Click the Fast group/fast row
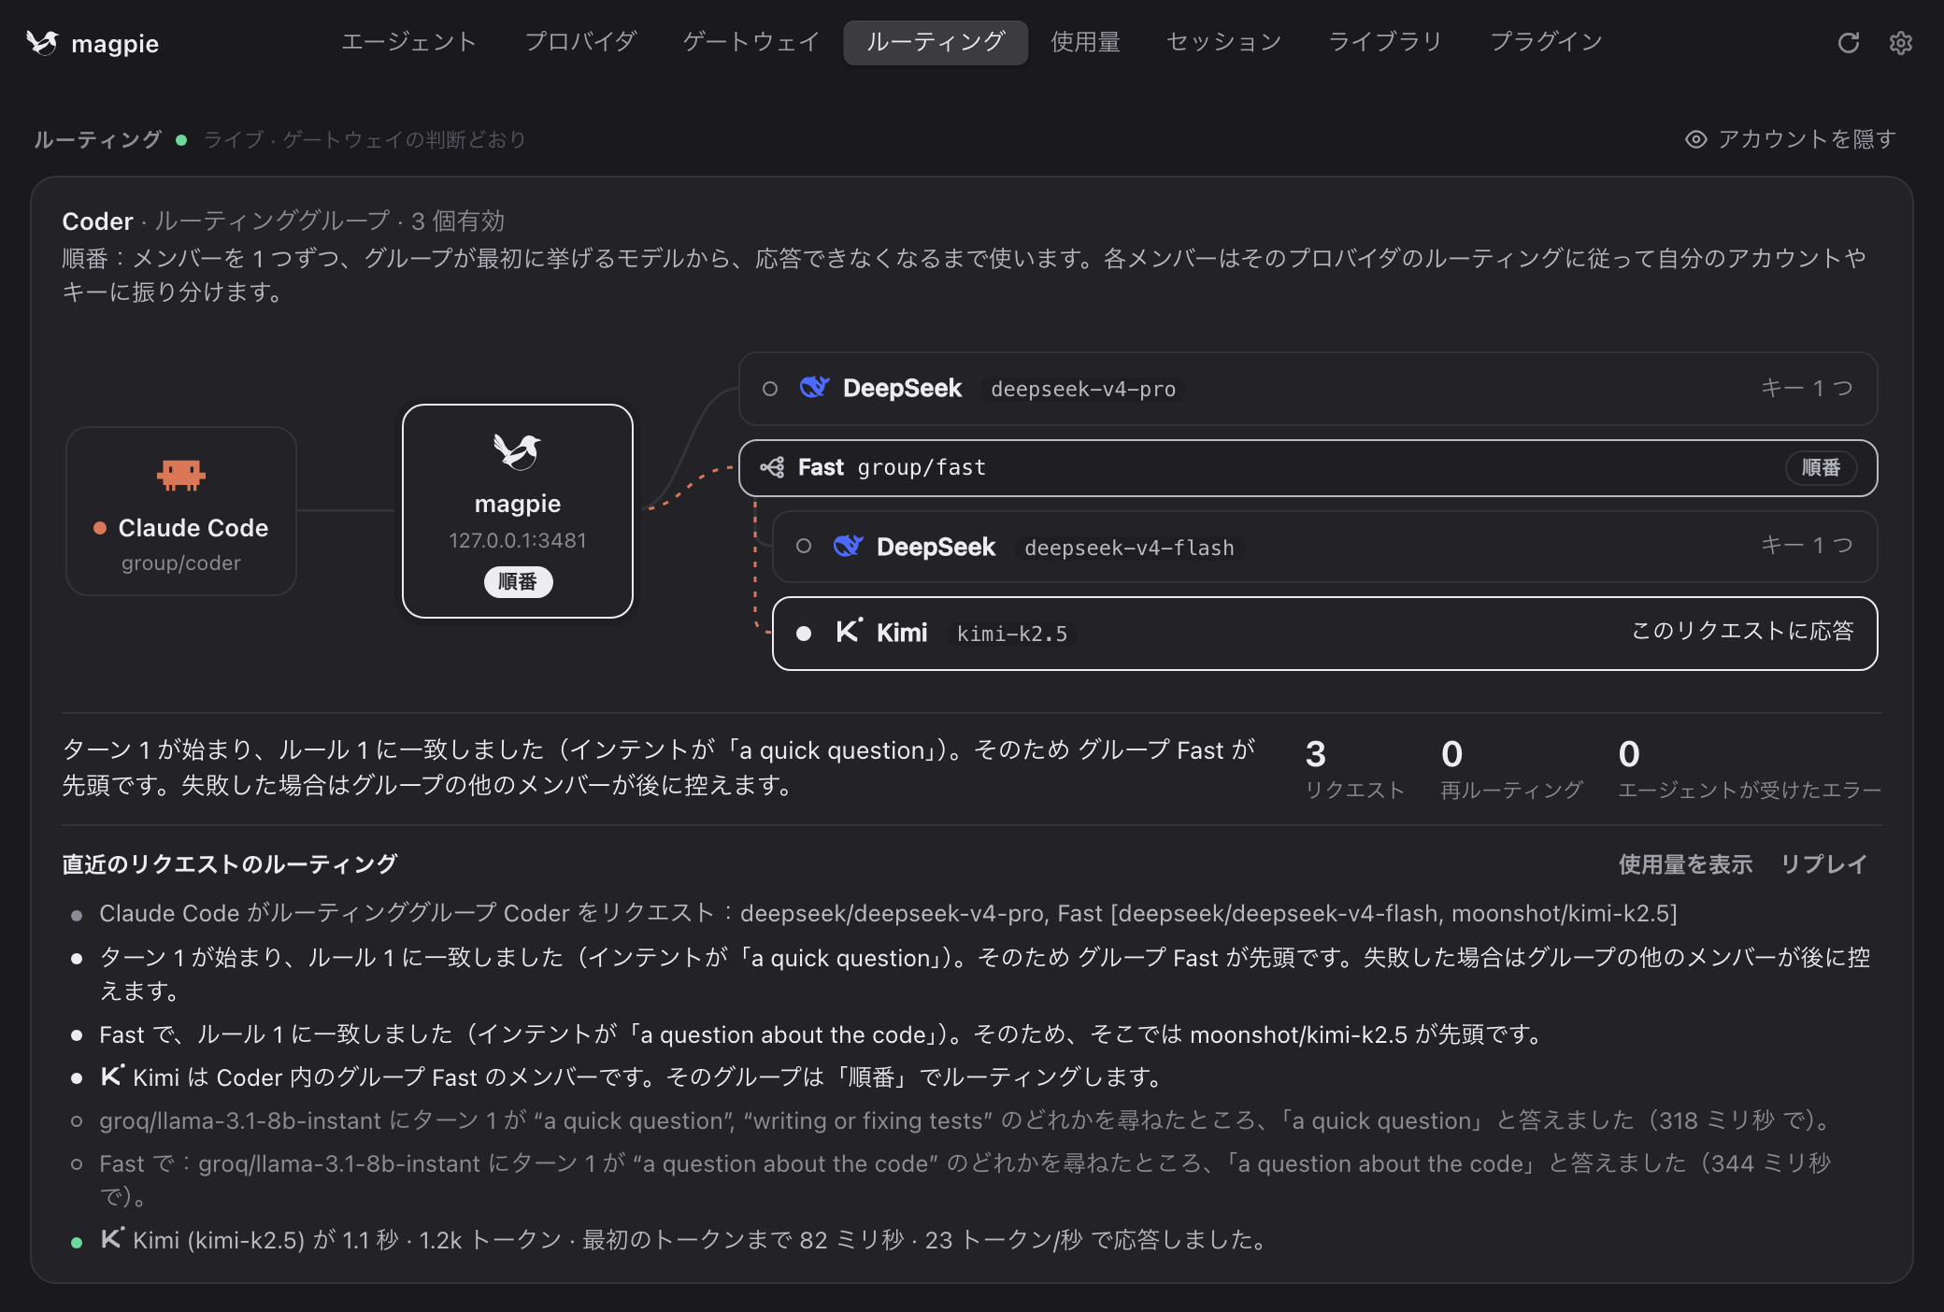Viewport: 1944px width, 1312px height. pos(1308,468)
